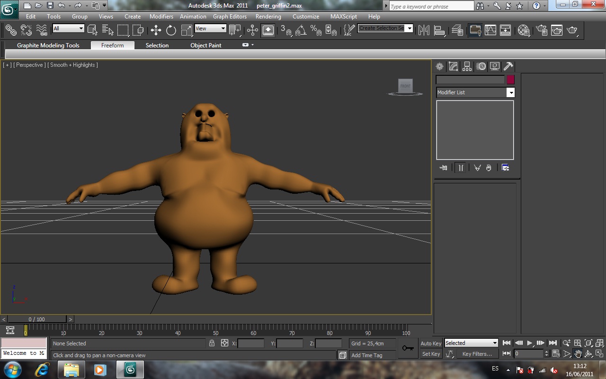Activate the Select and Rotate tool
Screen dimensions: 606x379
[171, 30]
